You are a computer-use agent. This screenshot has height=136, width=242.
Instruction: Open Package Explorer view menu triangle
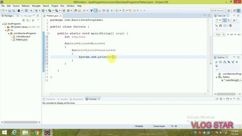tap(38, 20)
